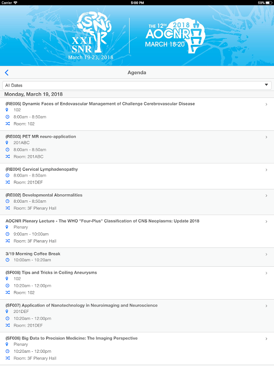Tap shuffle icon beside Room: 102 in RE005
This screenshot has width=274, height=366.
tap(8, 124)
